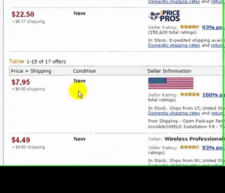Click stars beside the 100% positive rating
This screenshot has width=225, height=193.
click(x=190, y=95)
